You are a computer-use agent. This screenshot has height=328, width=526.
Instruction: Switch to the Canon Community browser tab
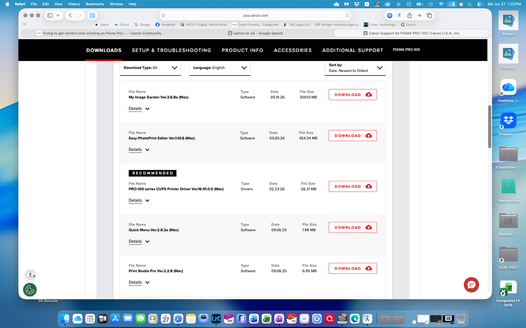click(x=99, y=33)
